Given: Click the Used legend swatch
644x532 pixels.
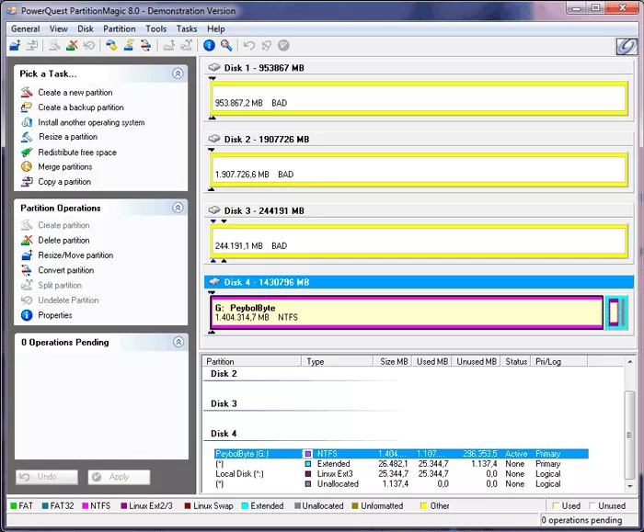Looking at the screenshot, I should click(x=556, y=505).
